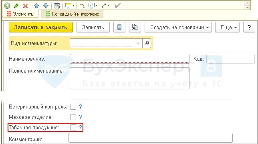Switch to the Элементы tab

tap(21, 14)
